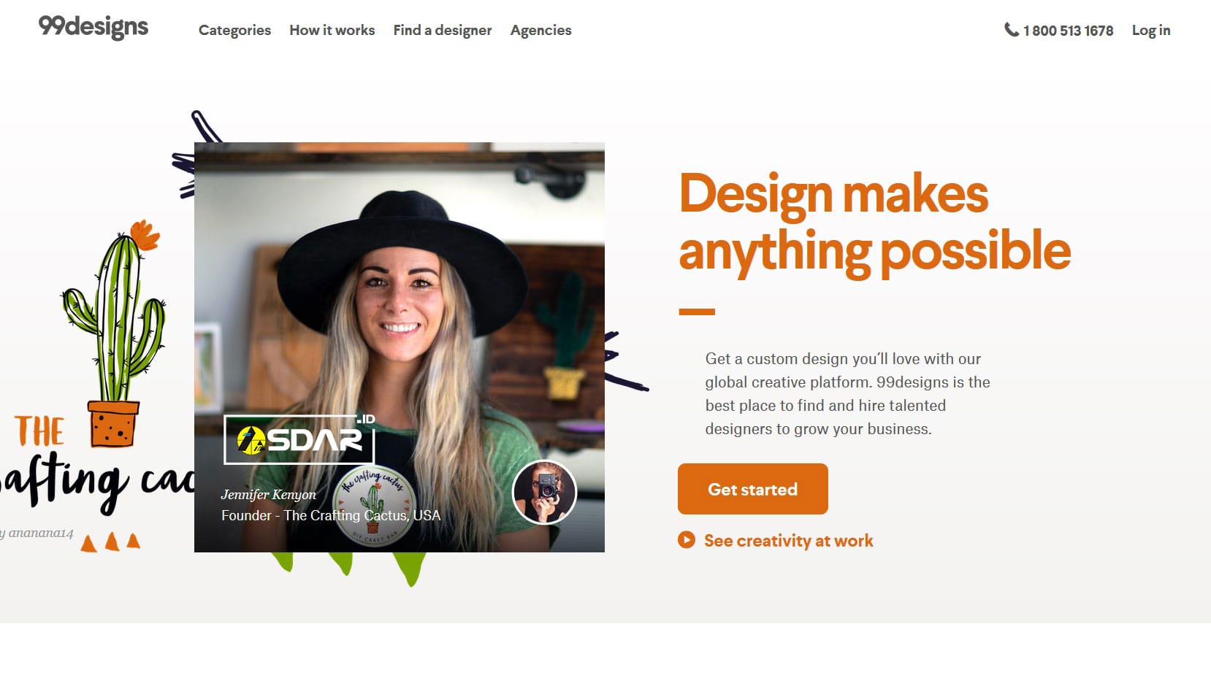Click the round Crafting Cactus badge logo
Image resolution: width=1211 pixels, height=683 pixels.
[x=373, y=506]
